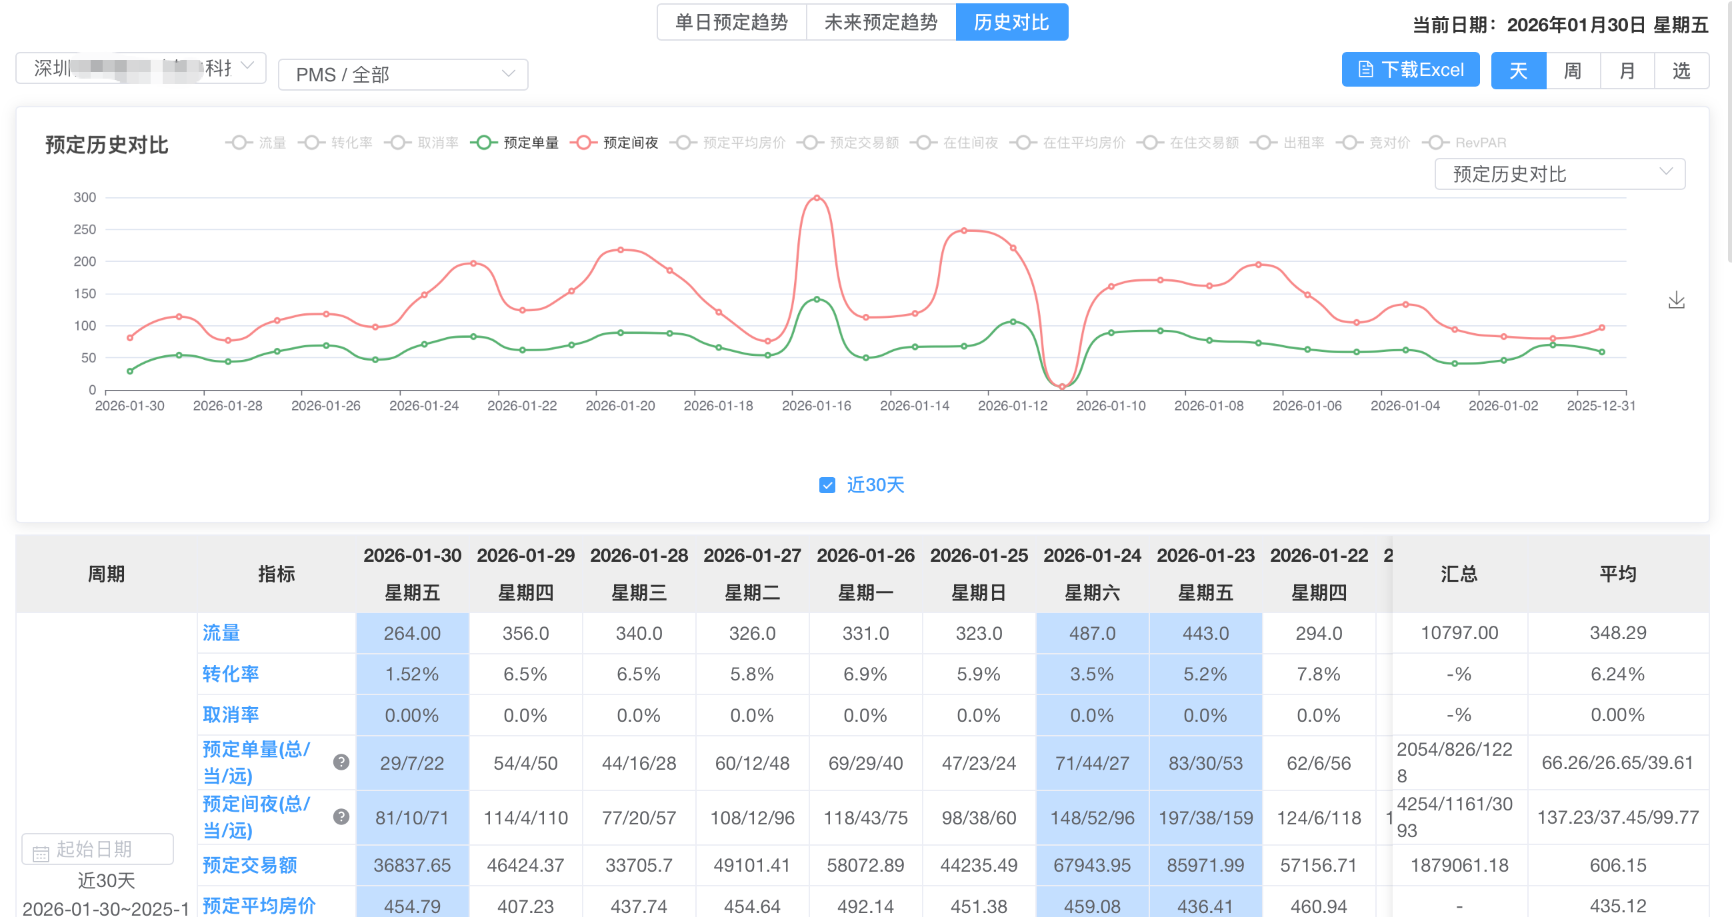Select the 周 granularity button
Image resolution: width=1732 pixels, height=917 pixels.
(x=1572, y=71)
